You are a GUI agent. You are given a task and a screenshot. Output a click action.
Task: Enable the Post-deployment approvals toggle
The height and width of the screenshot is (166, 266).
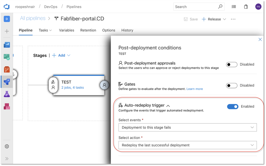click(x=232, y=64)
